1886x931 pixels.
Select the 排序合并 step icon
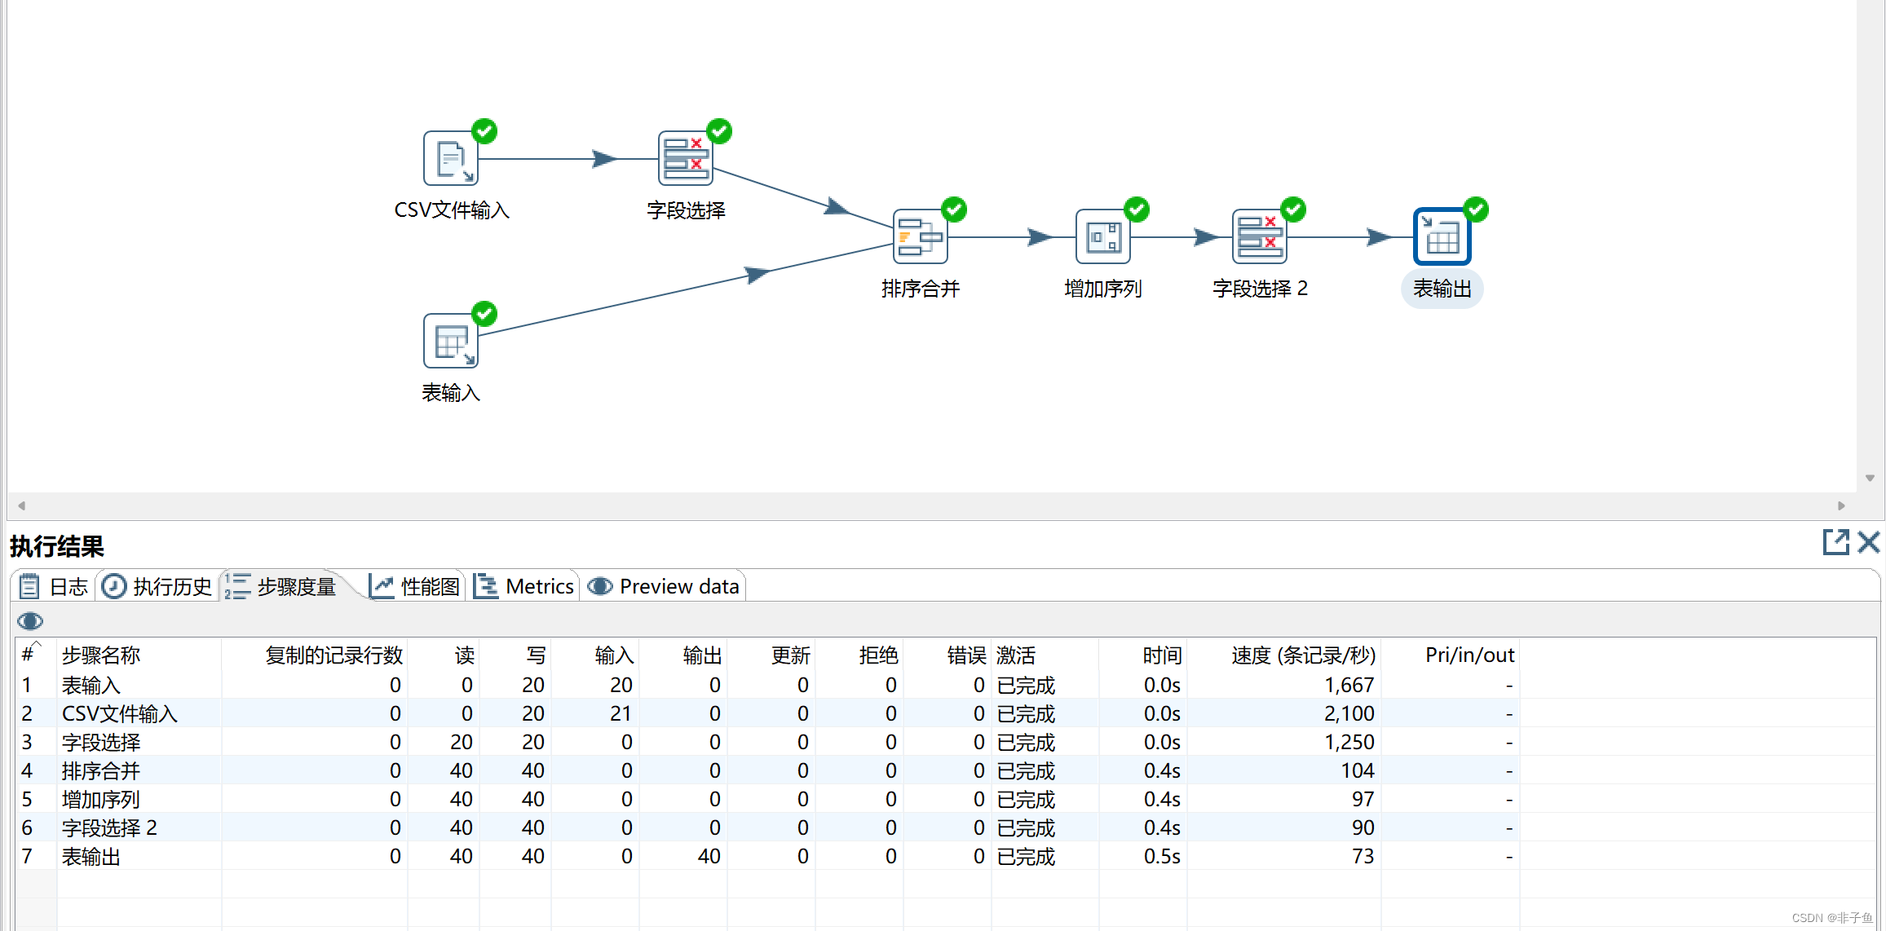coord(920,236)
